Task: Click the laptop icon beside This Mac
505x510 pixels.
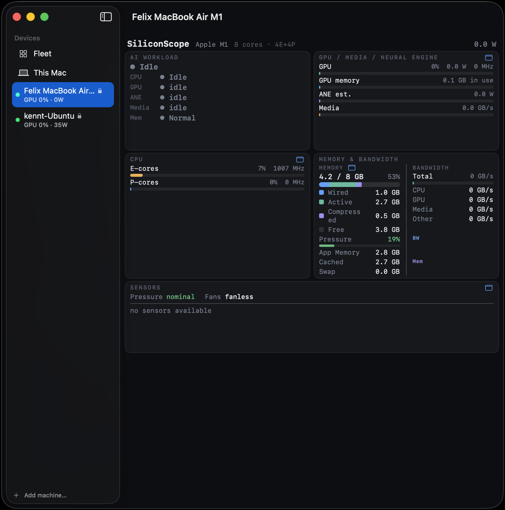Action: (x=23, y=73)
